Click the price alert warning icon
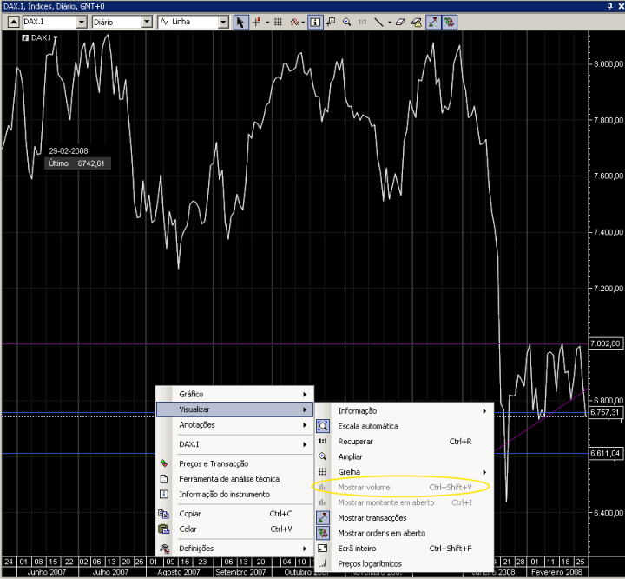Viewport: 625px width, 579px height. pos(417,22)
